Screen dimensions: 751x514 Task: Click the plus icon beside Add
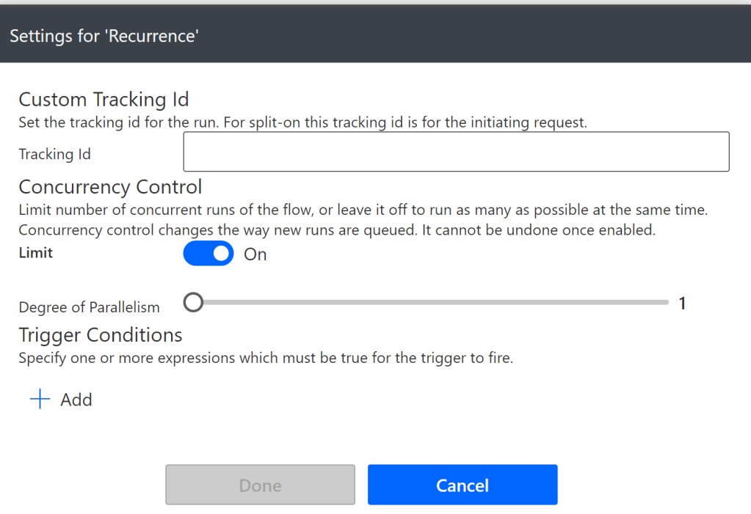tap(40, 400)
